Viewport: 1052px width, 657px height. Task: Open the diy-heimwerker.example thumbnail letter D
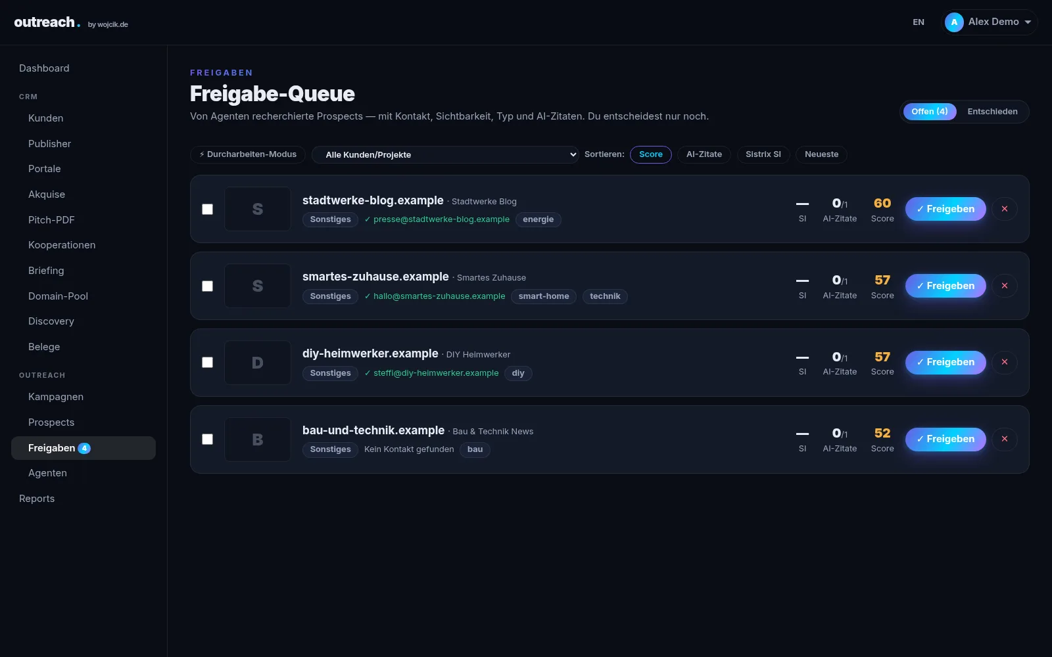pos(258,363)
